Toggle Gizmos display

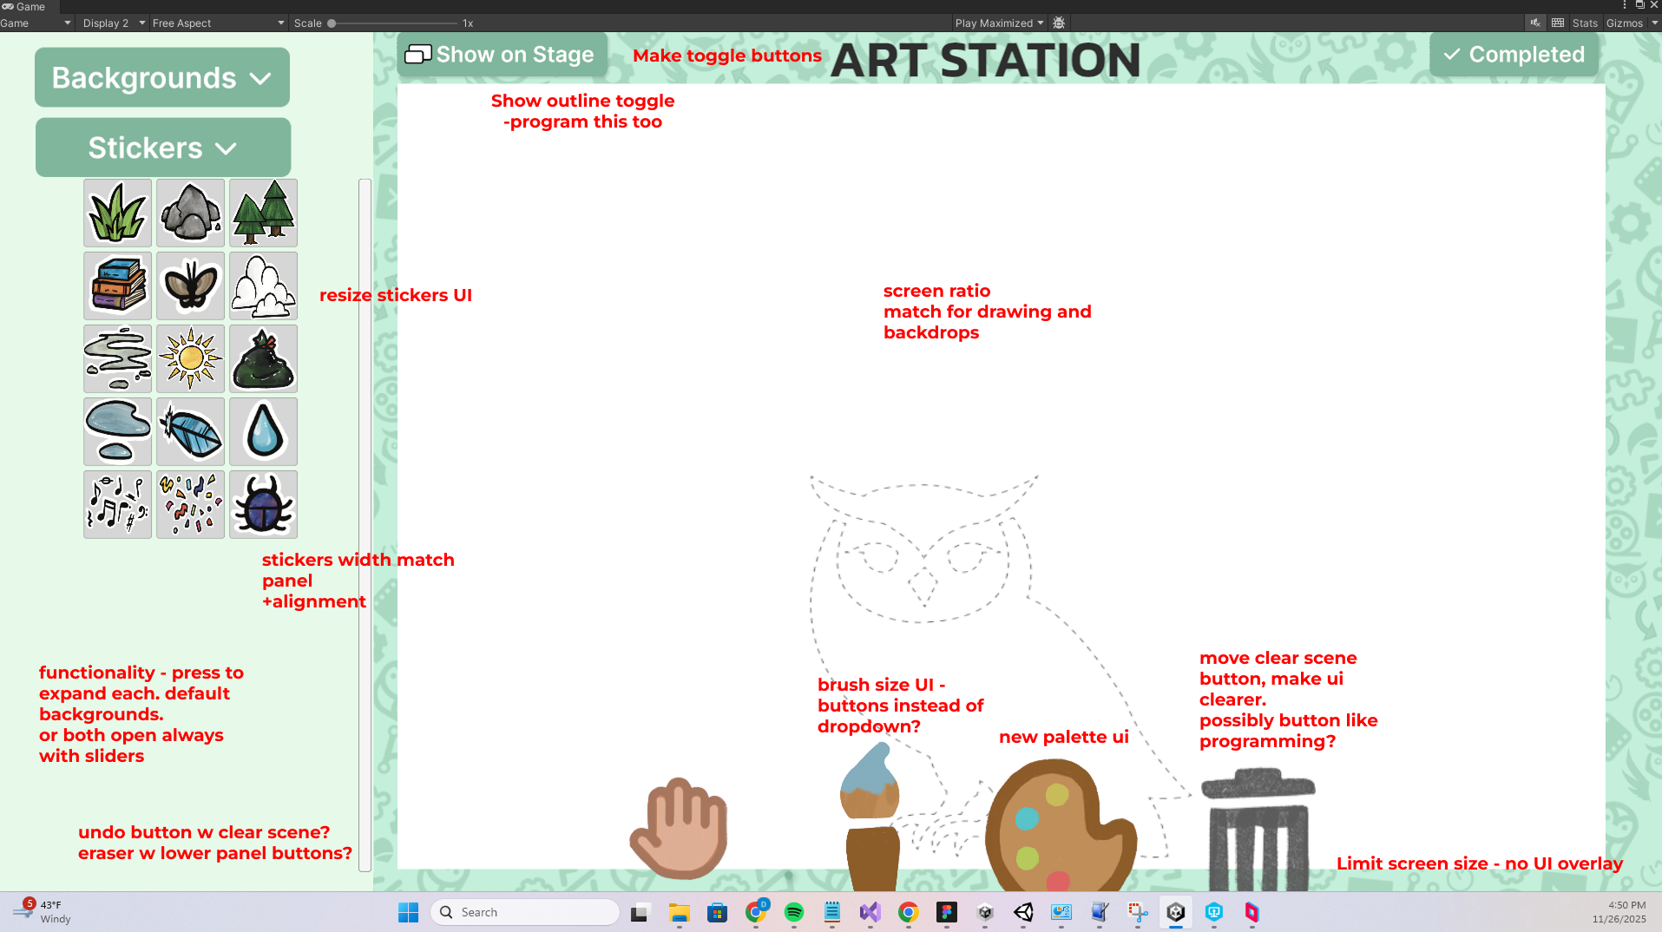click(1624, 23)
